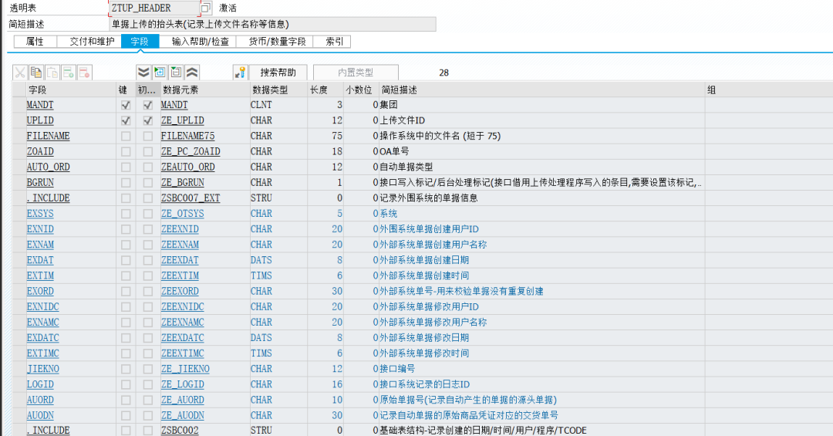Screen dimensions: 833x436
Task: Click the Copy icon in table toolbar
Action: point(36,73)
